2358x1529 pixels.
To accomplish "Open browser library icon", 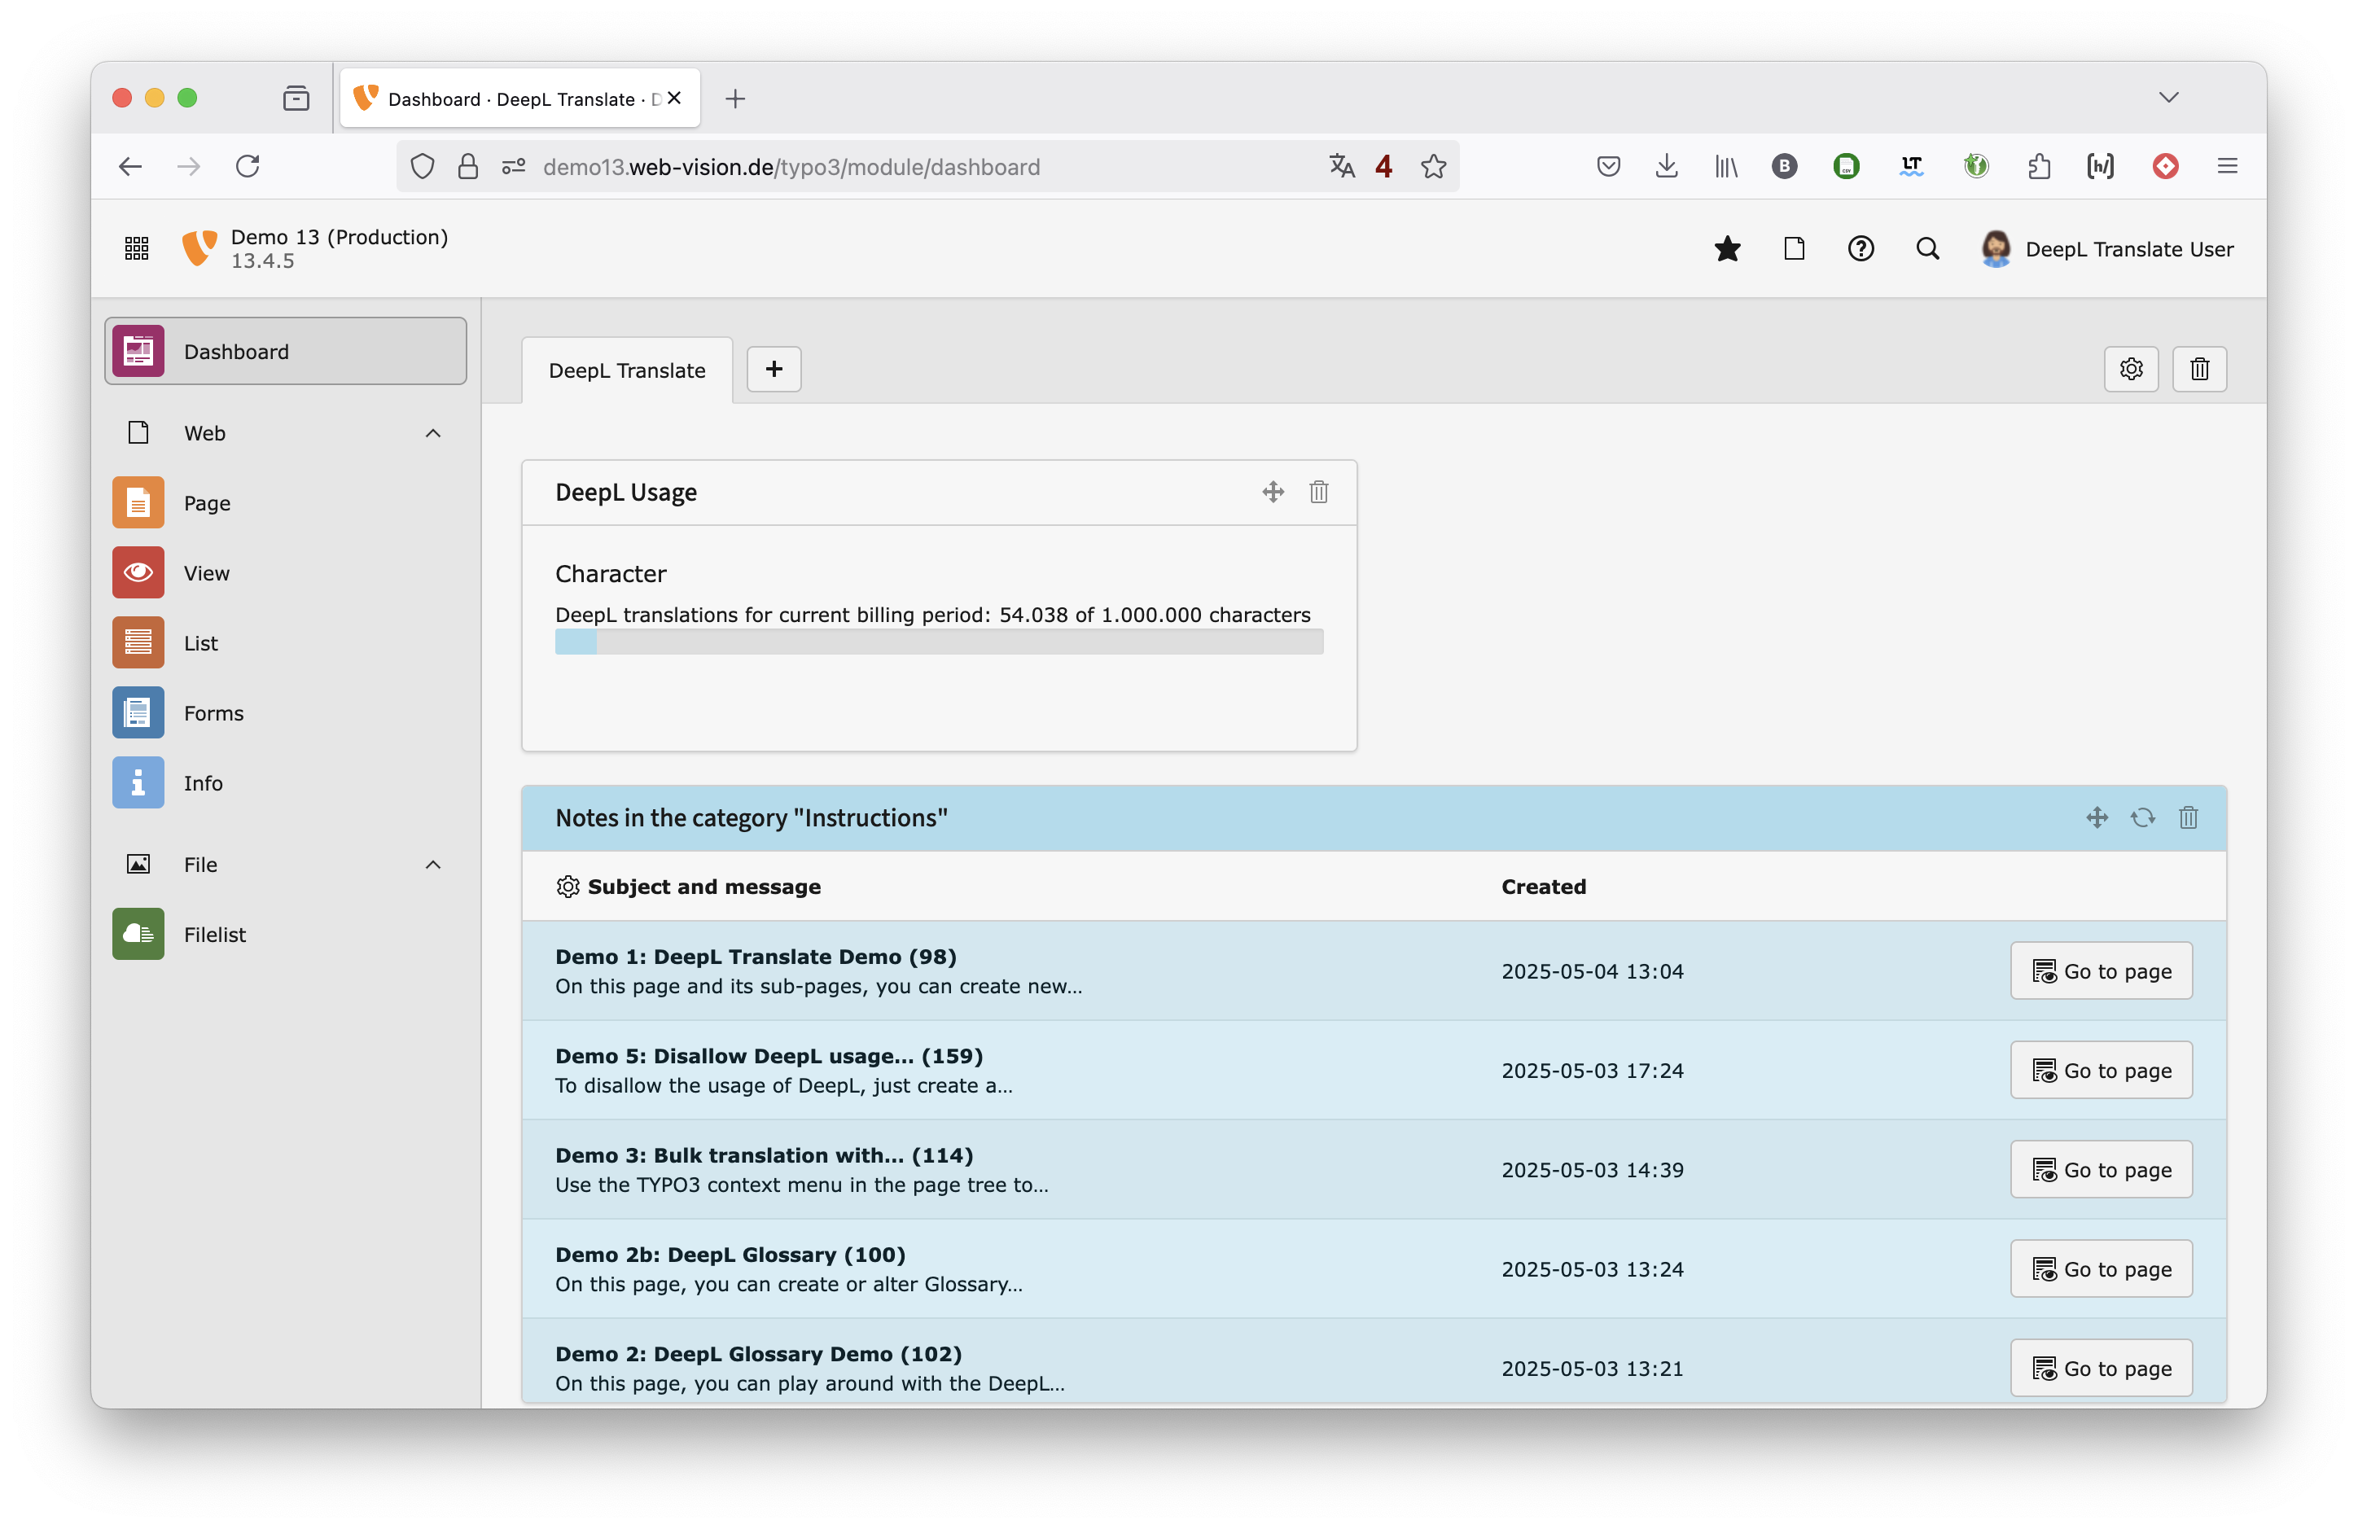I will [x=1726, y=166].
